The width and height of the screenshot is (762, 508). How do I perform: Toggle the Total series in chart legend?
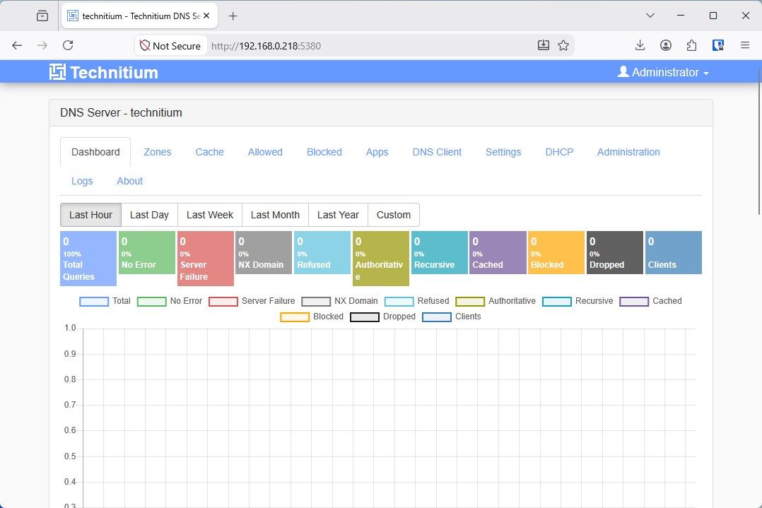pyautogui.click(x=105, y=301)
